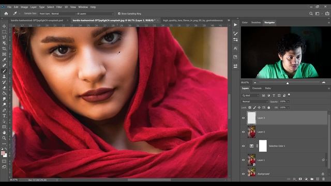Open the blending mode Normal dropdown
The image size is (331, 186).
click(254, 101)
